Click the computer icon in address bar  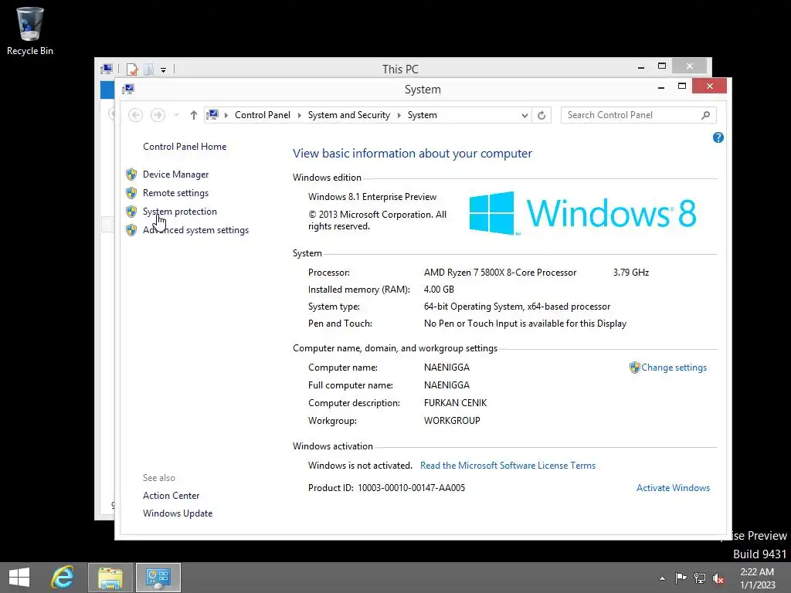pos(212,115)
